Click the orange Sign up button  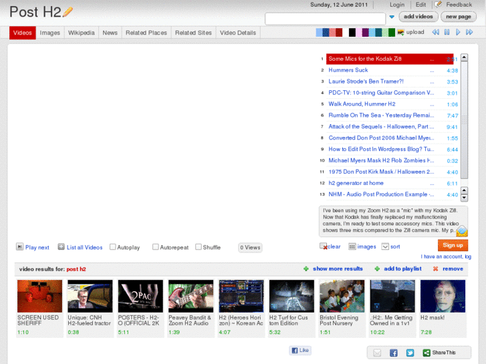(x=453, y=245)
